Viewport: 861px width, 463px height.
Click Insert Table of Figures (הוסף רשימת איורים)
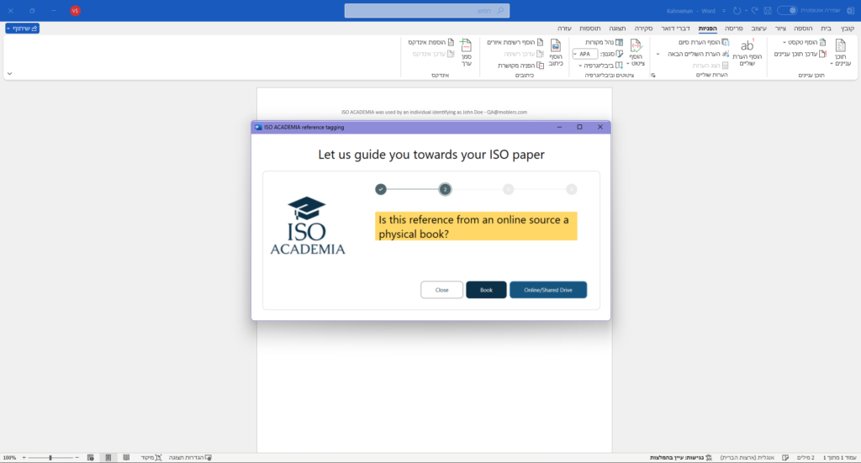(512, 42)
